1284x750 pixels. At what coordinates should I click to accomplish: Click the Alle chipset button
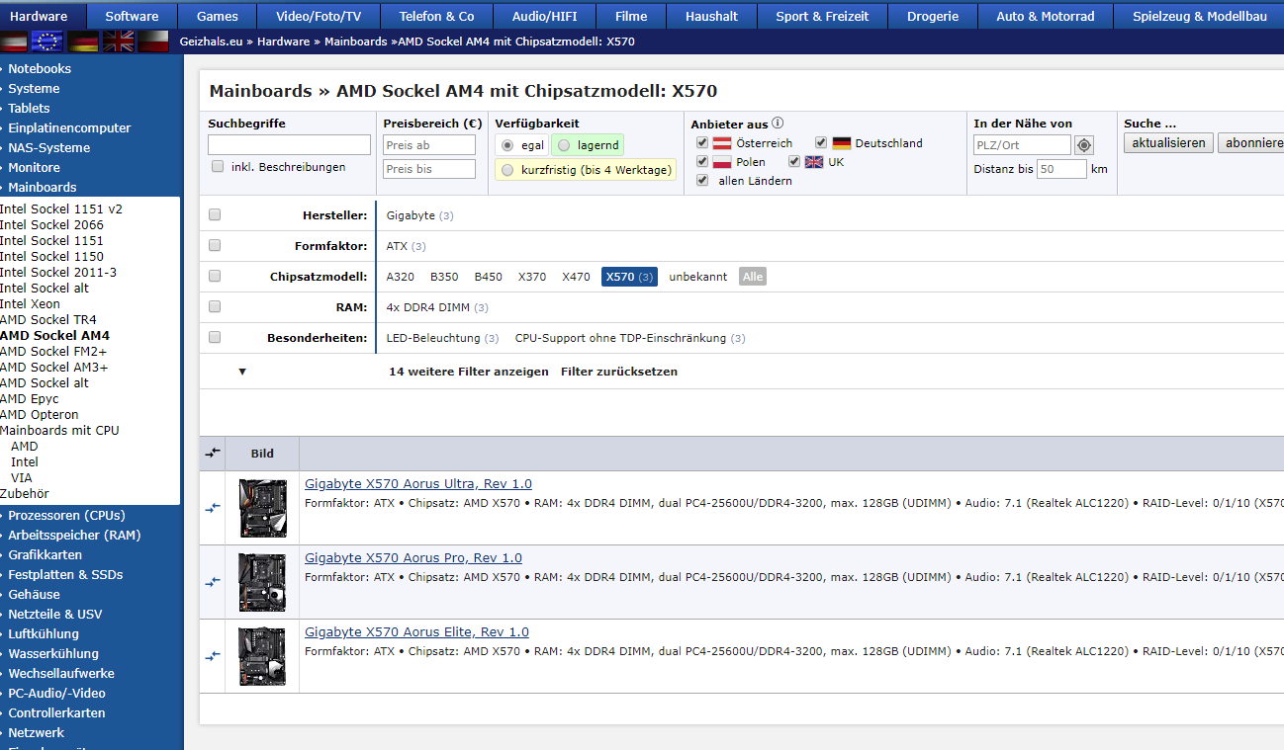click(x=753, y=277)
